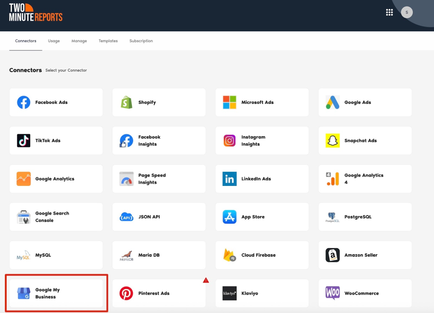Open the Templates tab
Viewport: 434px width, 313px height.
(108, 41)
